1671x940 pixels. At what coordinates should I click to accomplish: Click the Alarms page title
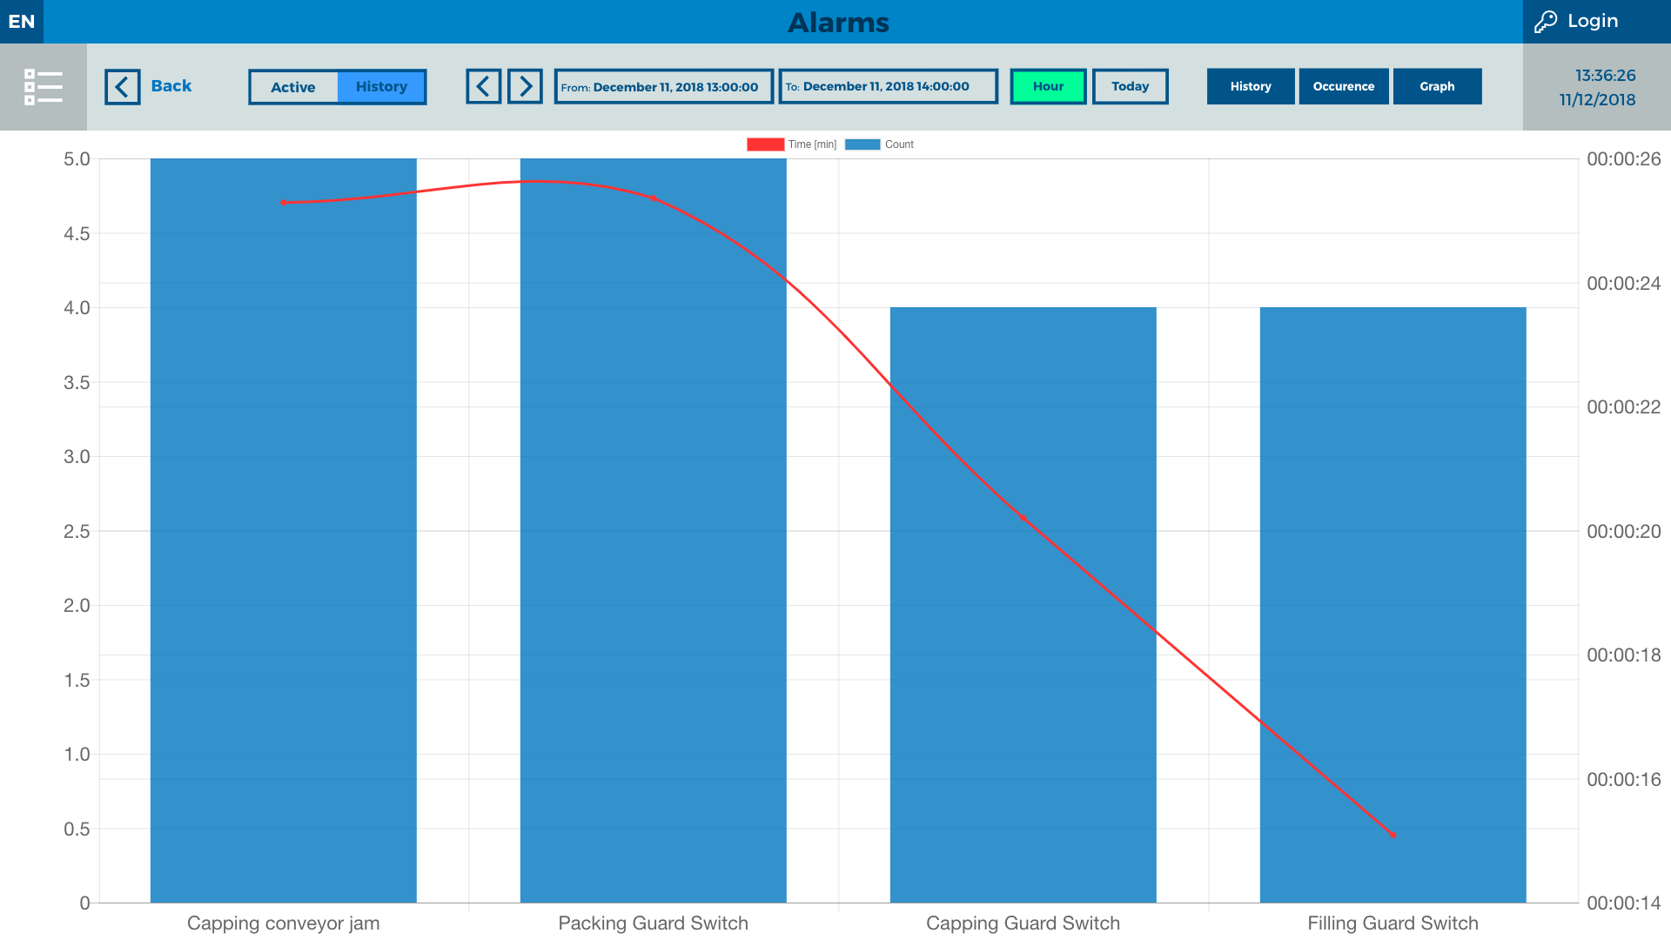click(839, 23)
